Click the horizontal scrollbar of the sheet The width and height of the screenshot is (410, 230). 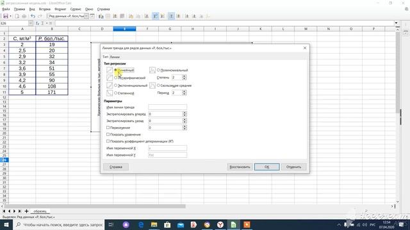click(x=94, y=206)
